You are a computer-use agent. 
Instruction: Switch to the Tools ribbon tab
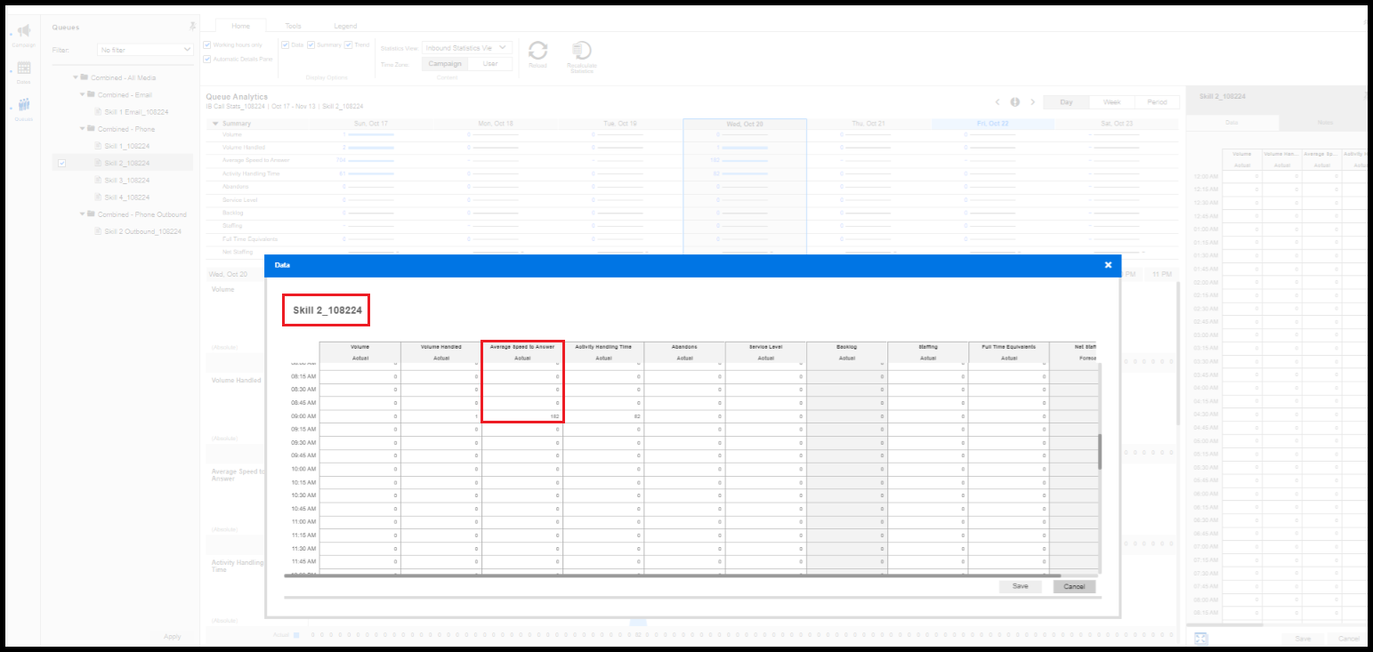point(293,27)
